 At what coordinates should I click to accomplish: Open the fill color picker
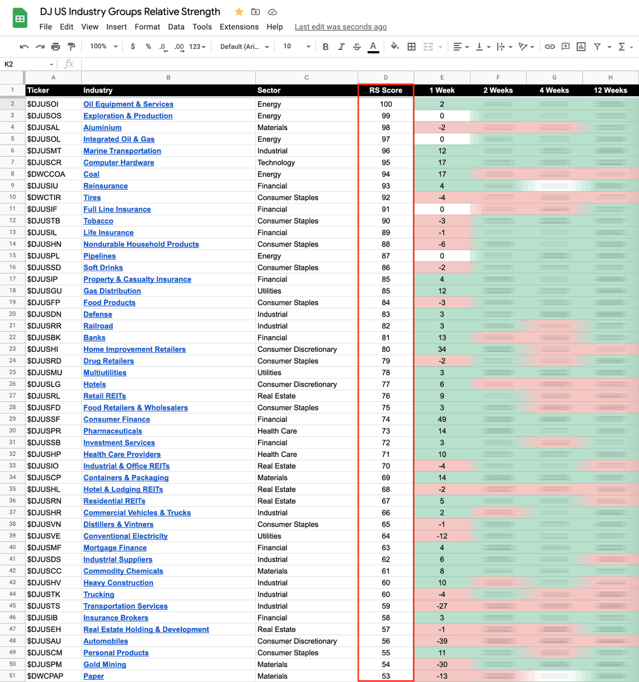coord(395,47)
